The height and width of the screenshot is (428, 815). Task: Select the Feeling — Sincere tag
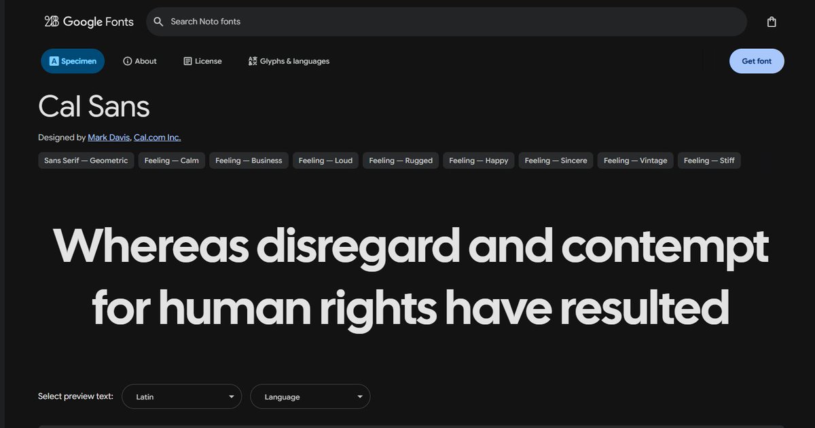click(556, 161)
